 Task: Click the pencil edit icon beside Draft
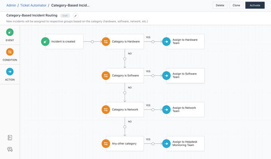click(x=76, y=16)
